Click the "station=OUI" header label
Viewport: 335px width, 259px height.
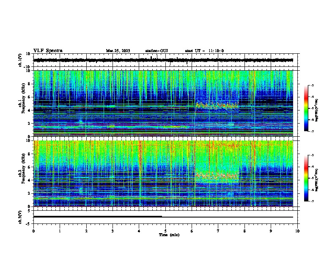pyautogui.click(x=157, y=51)
